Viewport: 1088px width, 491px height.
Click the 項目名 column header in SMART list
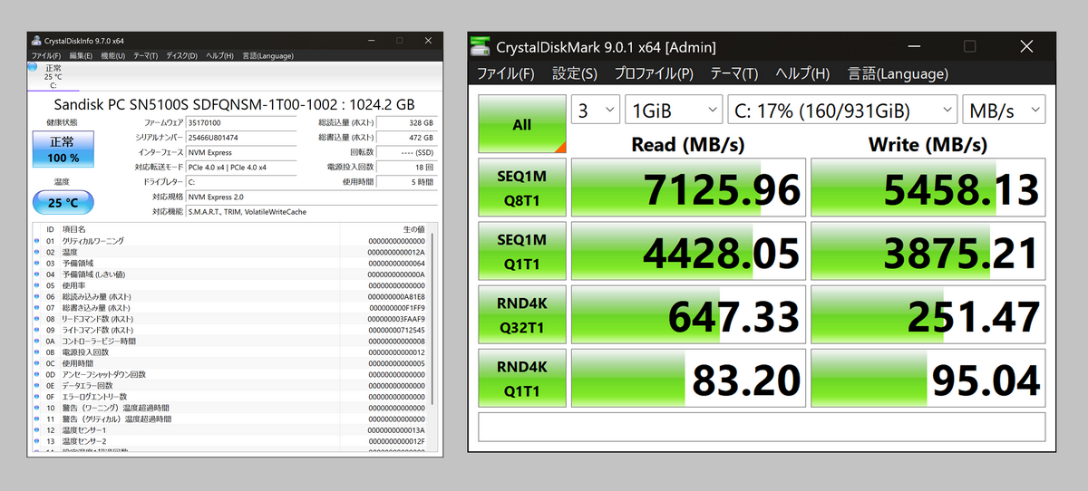click(x=73, y=230)
